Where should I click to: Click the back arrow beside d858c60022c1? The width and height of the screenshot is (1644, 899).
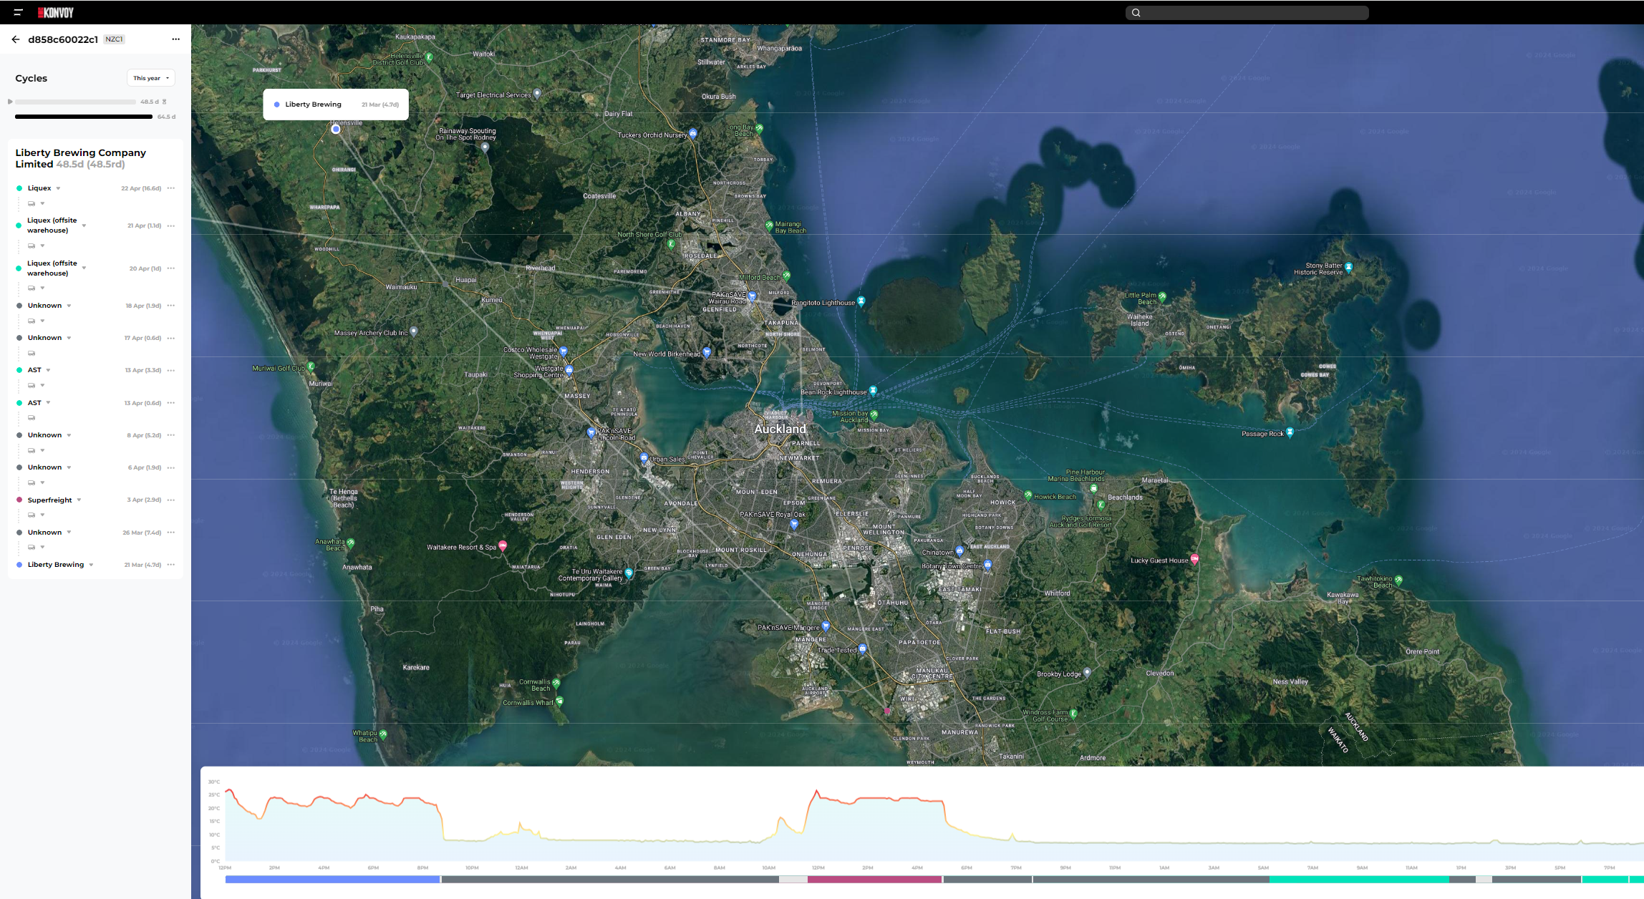16,39
